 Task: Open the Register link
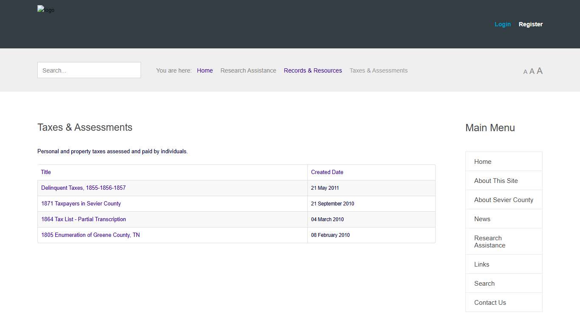tap(530, 24)
